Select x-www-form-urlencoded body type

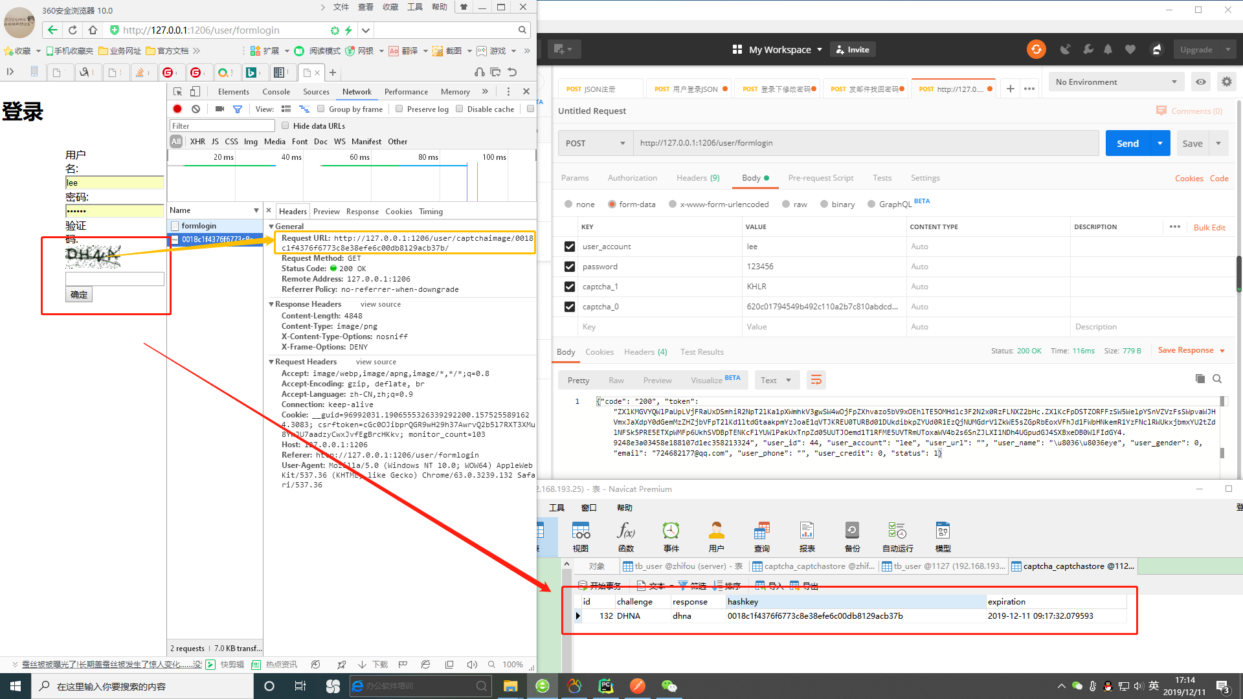[x=673, y=204]
